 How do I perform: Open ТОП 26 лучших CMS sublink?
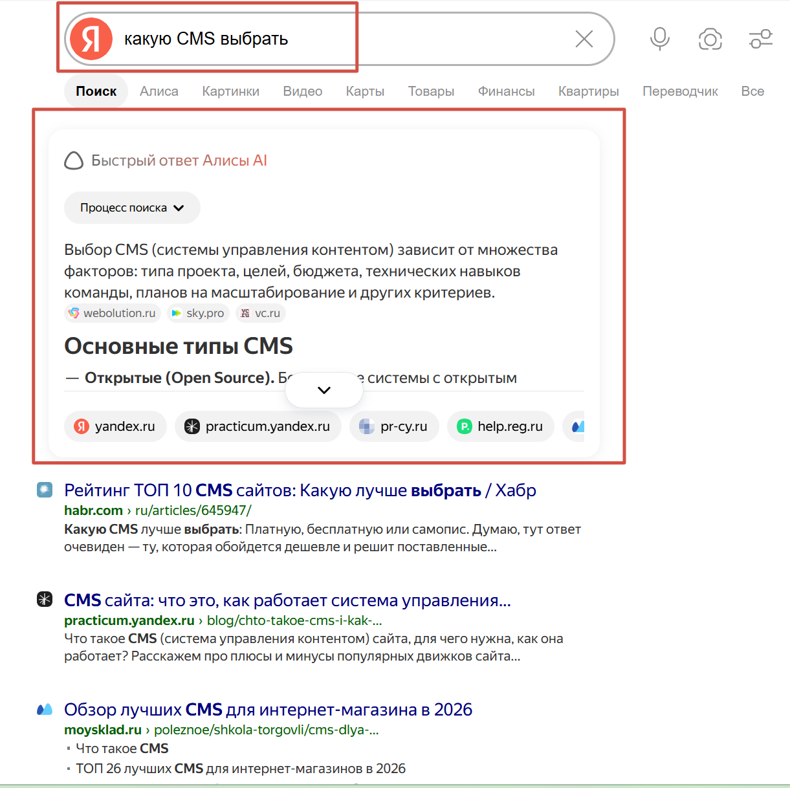pos(241,769)
